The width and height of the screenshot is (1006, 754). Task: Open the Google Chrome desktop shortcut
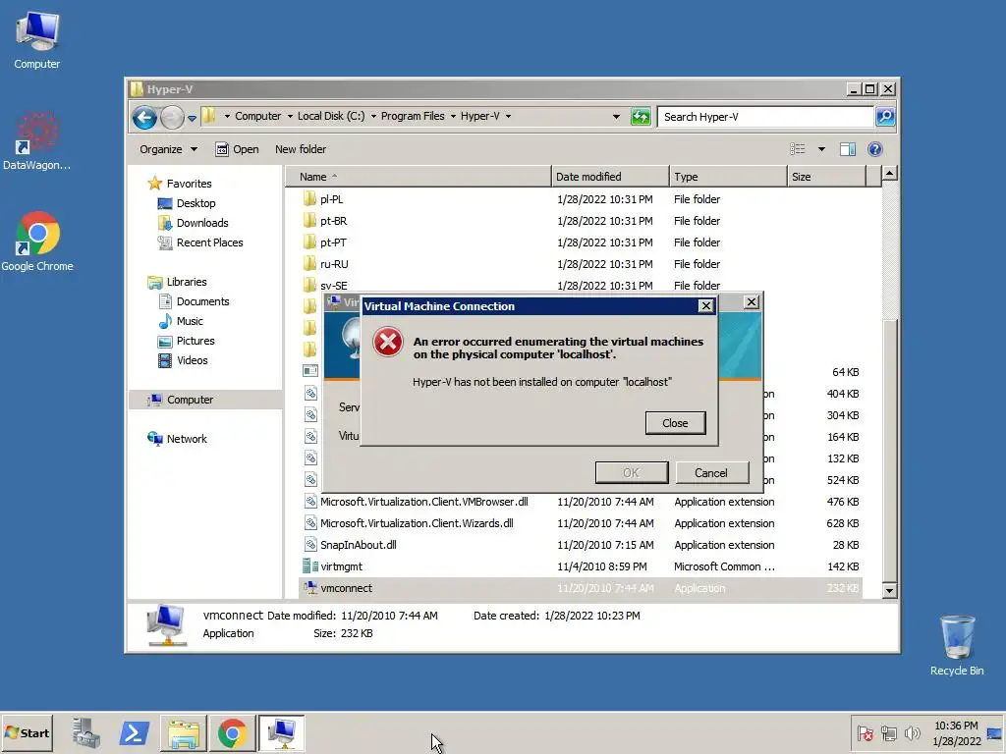click(37, 242)
